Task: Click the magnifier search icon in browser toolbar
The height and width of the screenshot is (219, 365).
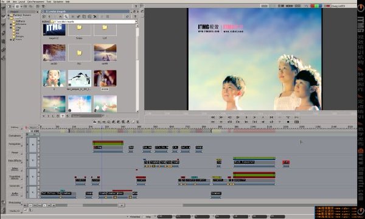Action: tap(66, 16)
